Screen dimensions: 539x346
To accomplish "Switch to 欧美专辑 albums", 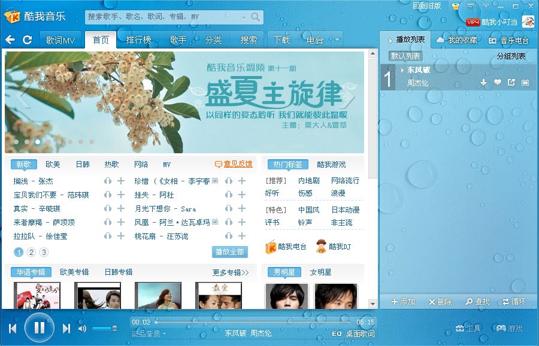I will coord(74,272).
